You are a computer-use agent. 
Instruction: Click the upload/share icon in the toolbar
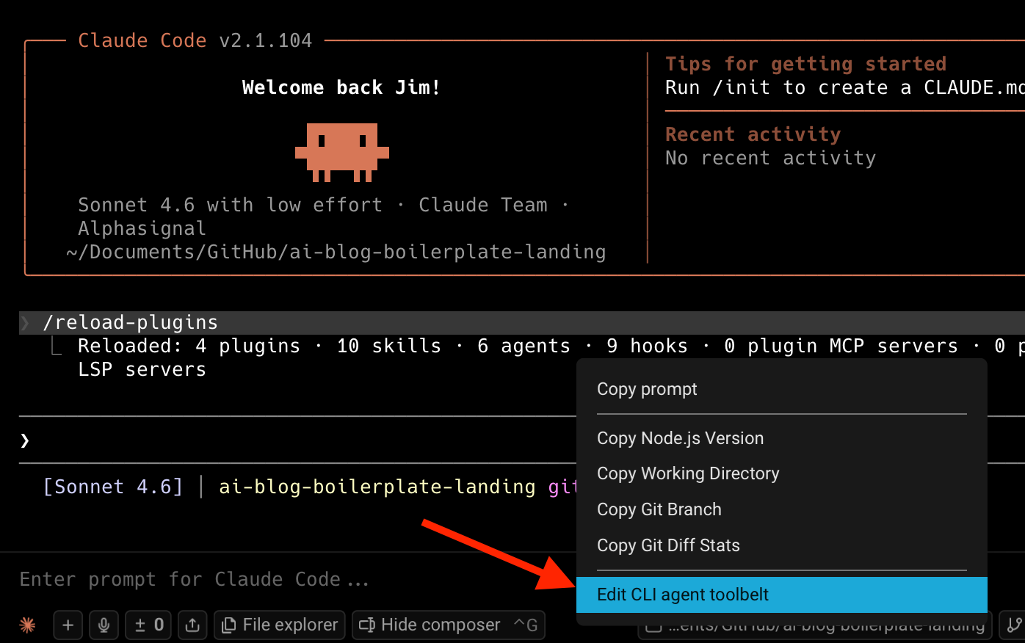pos(192,625)
